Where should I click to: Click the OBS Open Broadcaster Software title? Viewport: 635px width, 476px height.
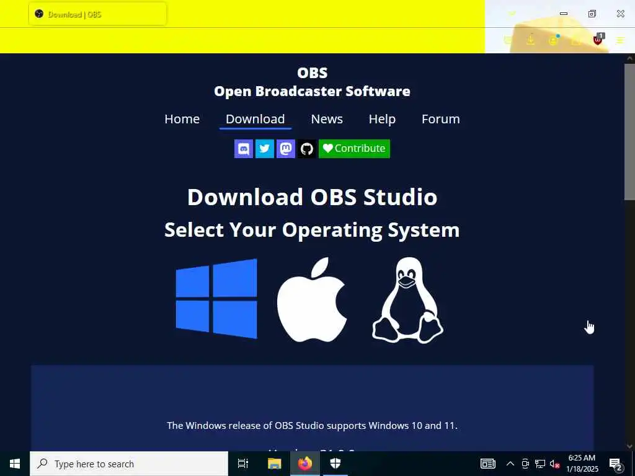(312, 82)
